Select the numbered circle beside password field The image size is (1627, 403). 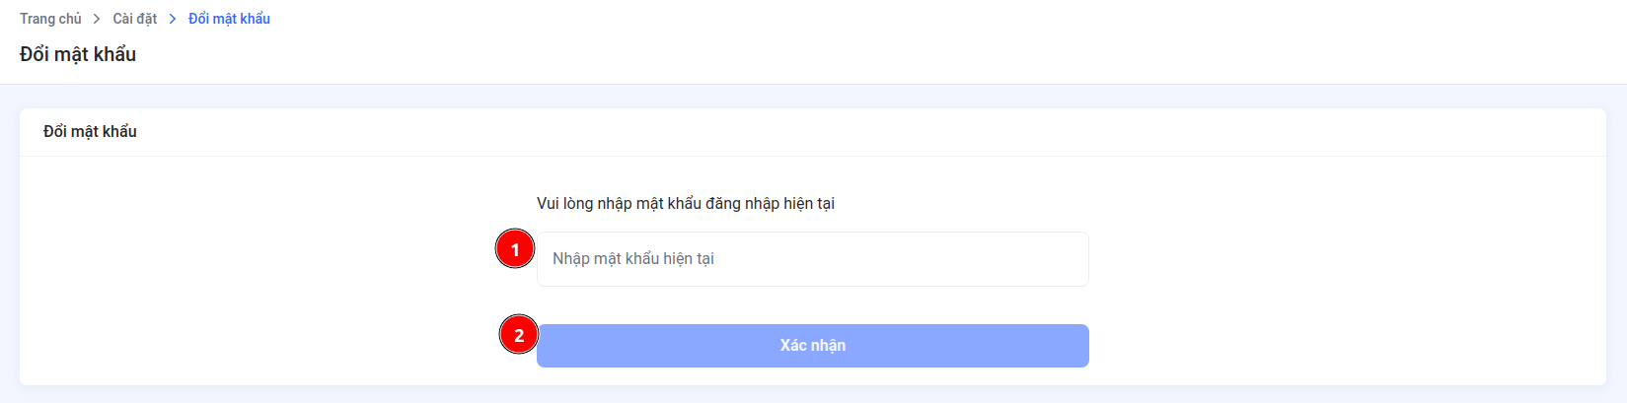(515, 249)
